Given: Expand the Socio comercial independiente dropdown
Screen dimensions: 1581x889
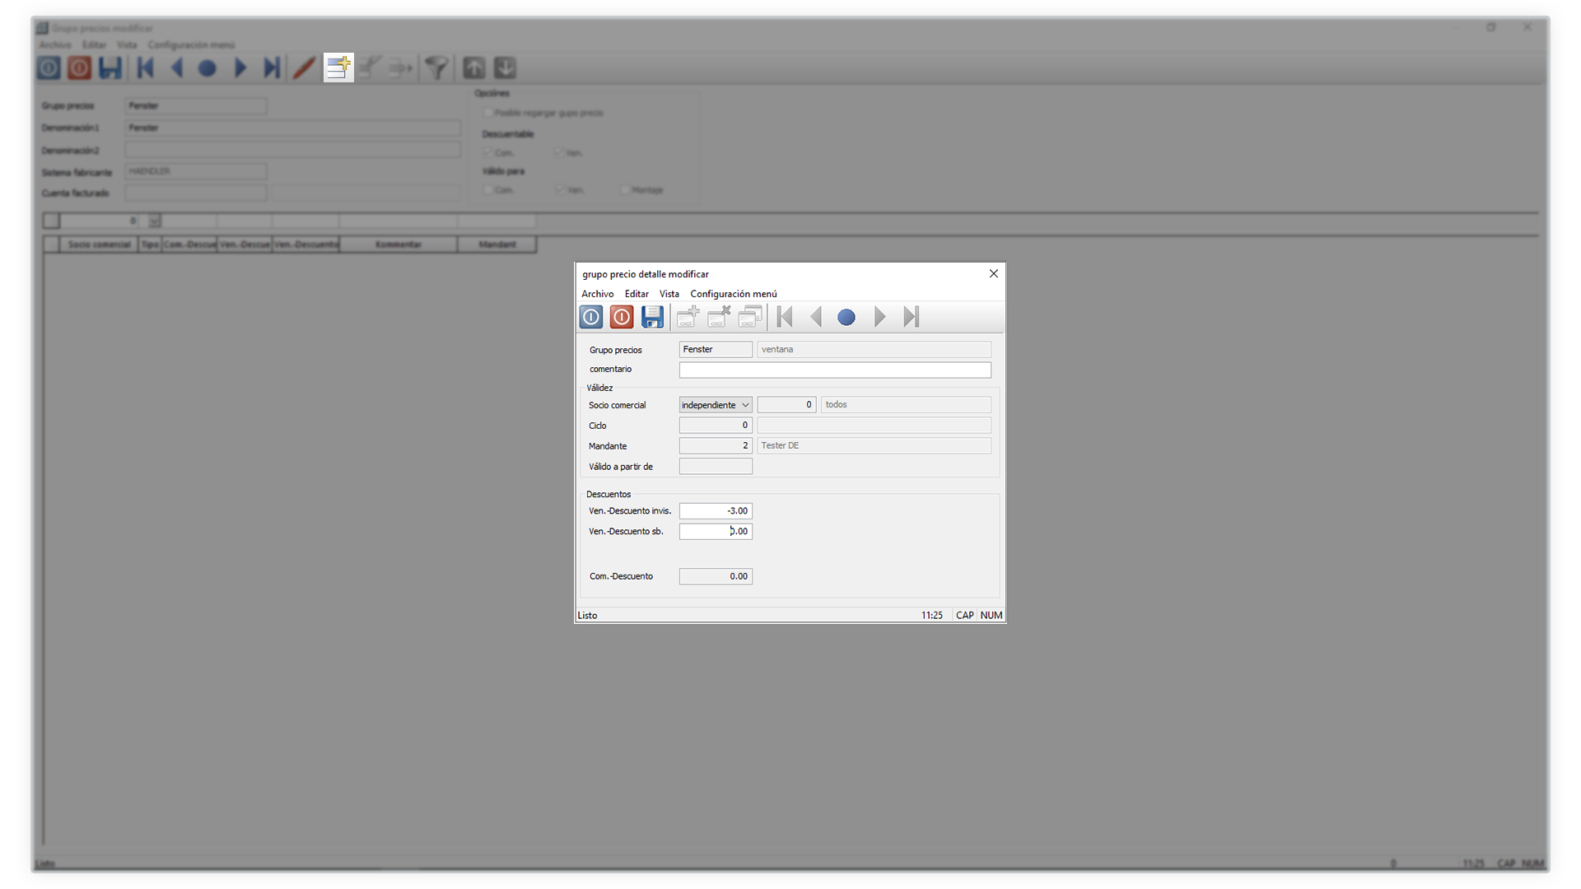Looking at the screenshot, I should click(744, 405).
